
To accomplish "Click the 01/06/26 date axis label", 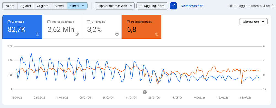I will click(200, 98).
